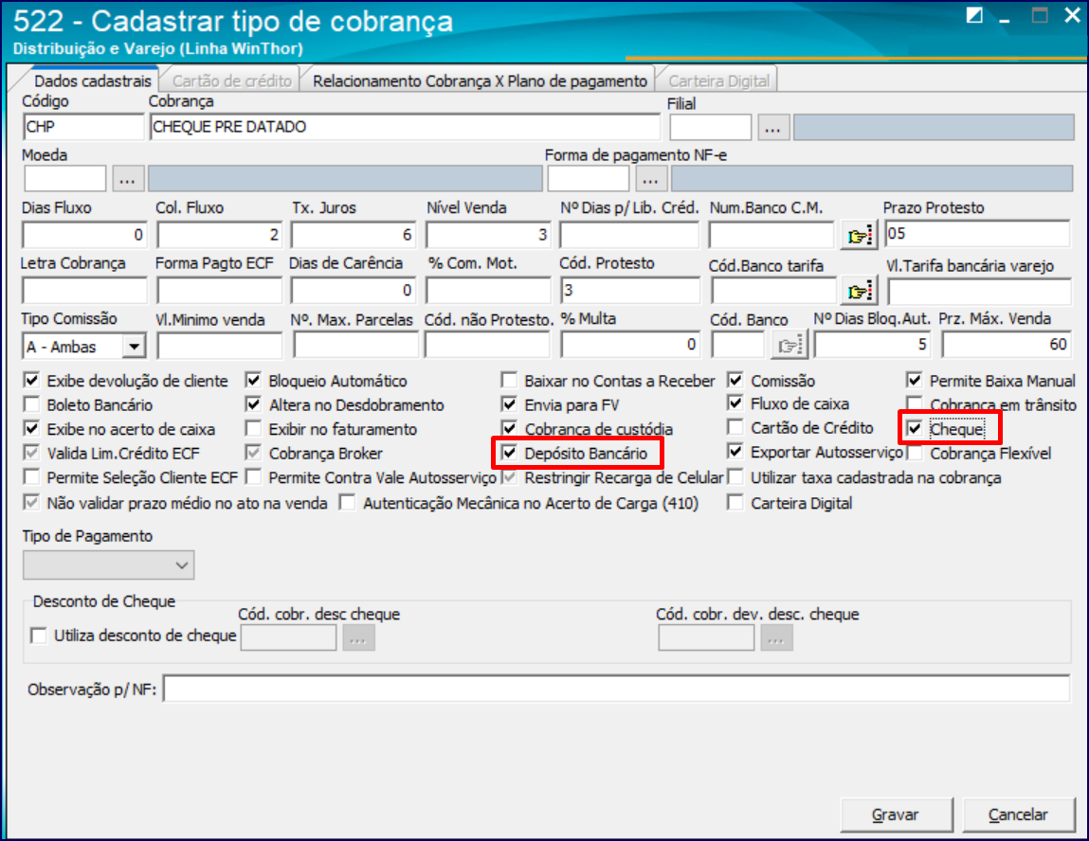The width and height of the screenshot is (1089, 841).
Task: Toggle Cobrança de custódia checkbox
Action: pyautogui.click(x=509, y=428)
